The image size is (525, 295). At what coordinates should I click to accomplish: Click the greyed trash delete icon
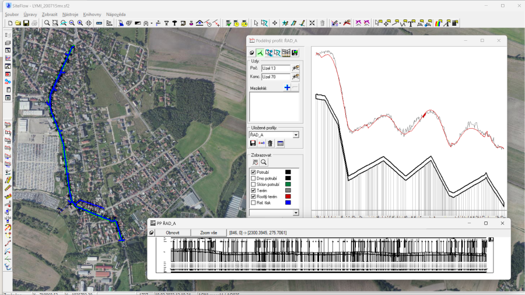322,23
